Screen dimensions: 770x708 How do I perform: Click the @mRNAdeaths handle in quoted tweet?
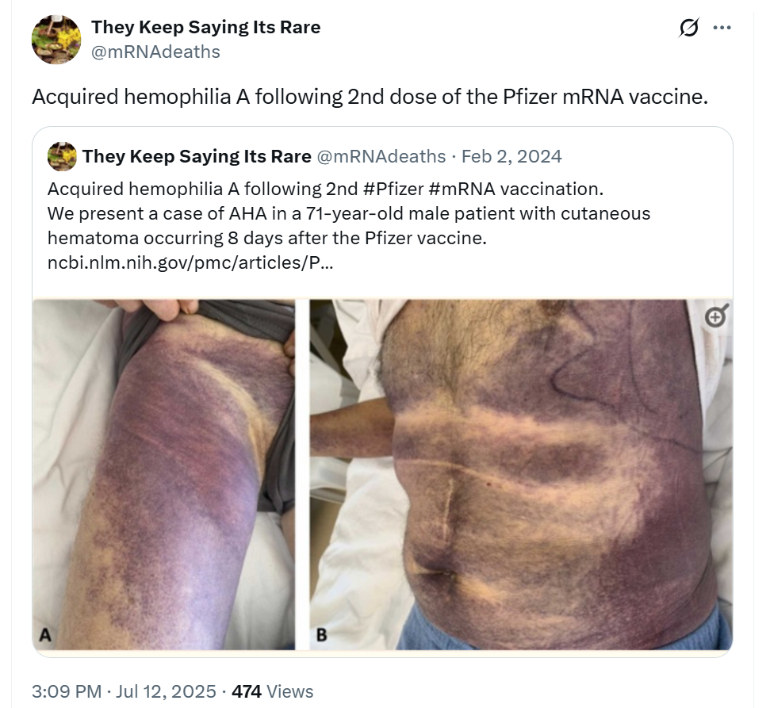click(x=381, y=156)
